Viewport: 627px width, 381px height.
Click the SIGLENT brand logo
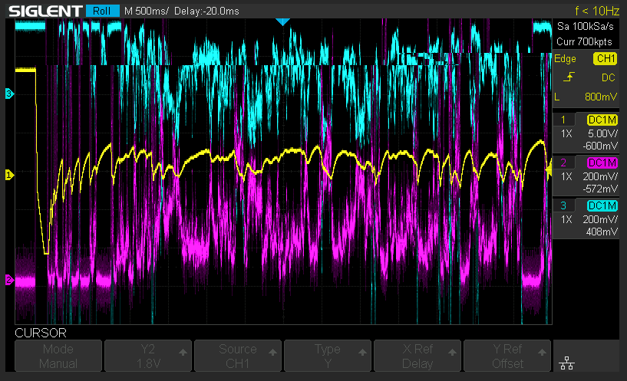tap(45, 11)
